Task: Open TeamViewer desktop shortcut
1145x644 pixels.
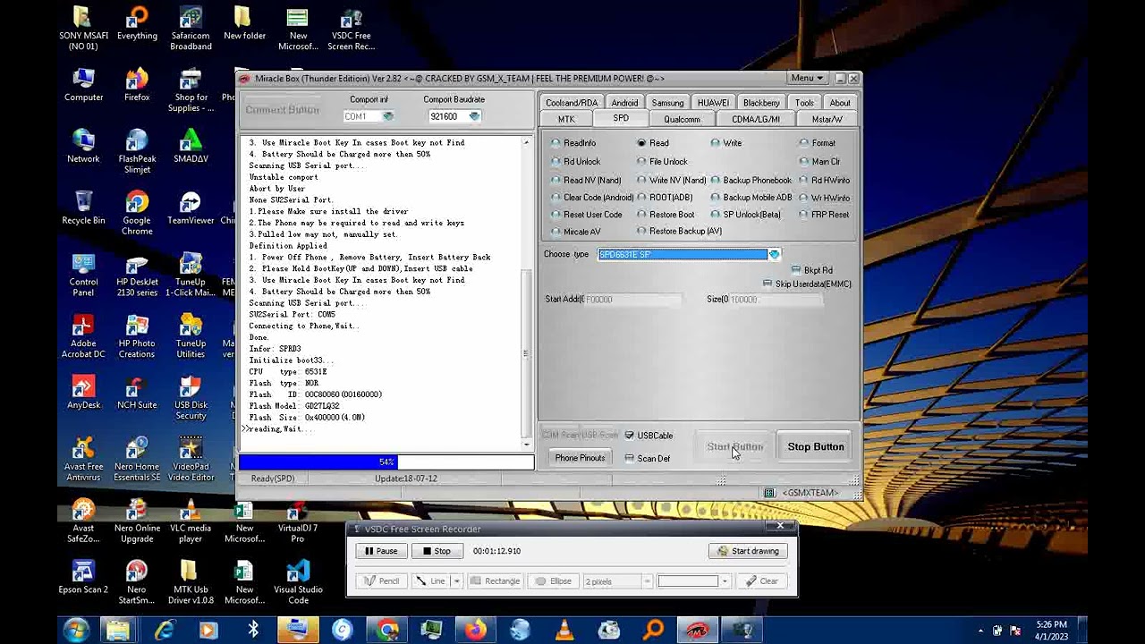Action: [x=191, y=208]
